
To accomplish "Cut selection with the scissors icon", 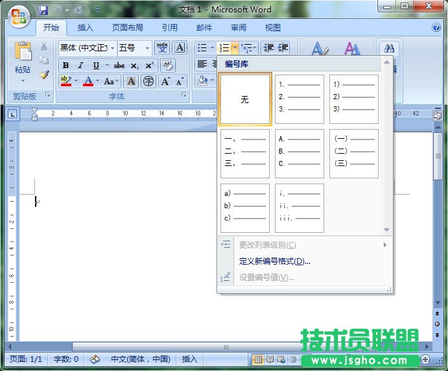I will click(x=43, y=46).
